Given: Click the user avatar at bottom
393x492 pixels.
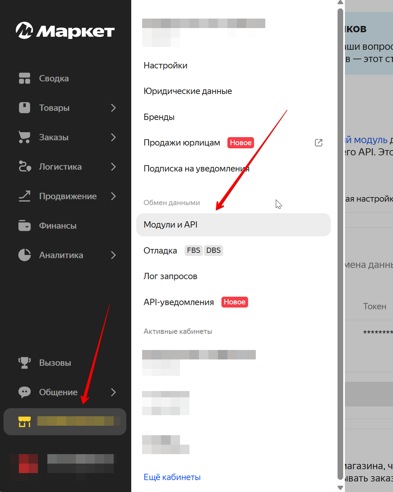Looking at the screenshot, I should [x=24, y=464].
